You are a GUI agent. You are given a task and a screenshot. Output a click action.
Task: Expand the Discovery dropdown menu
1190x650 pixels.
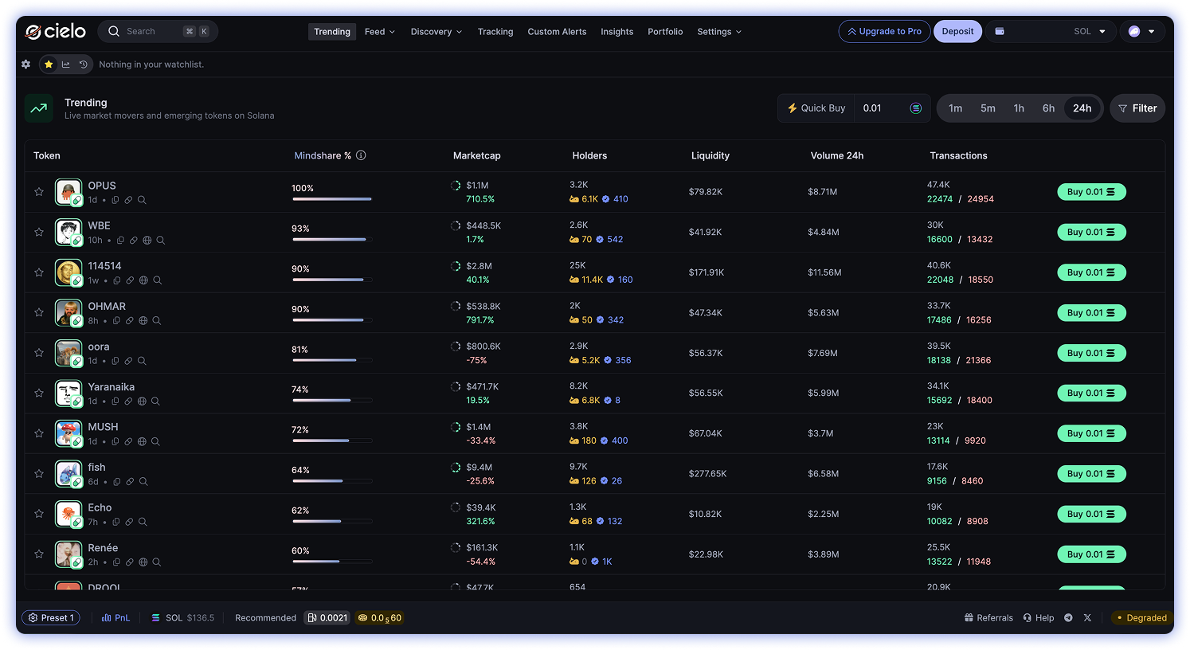tap(436, 32)
